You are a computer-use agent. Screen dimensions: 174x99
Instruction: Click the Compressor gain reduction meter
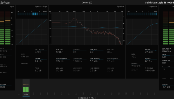coord(142,14)
